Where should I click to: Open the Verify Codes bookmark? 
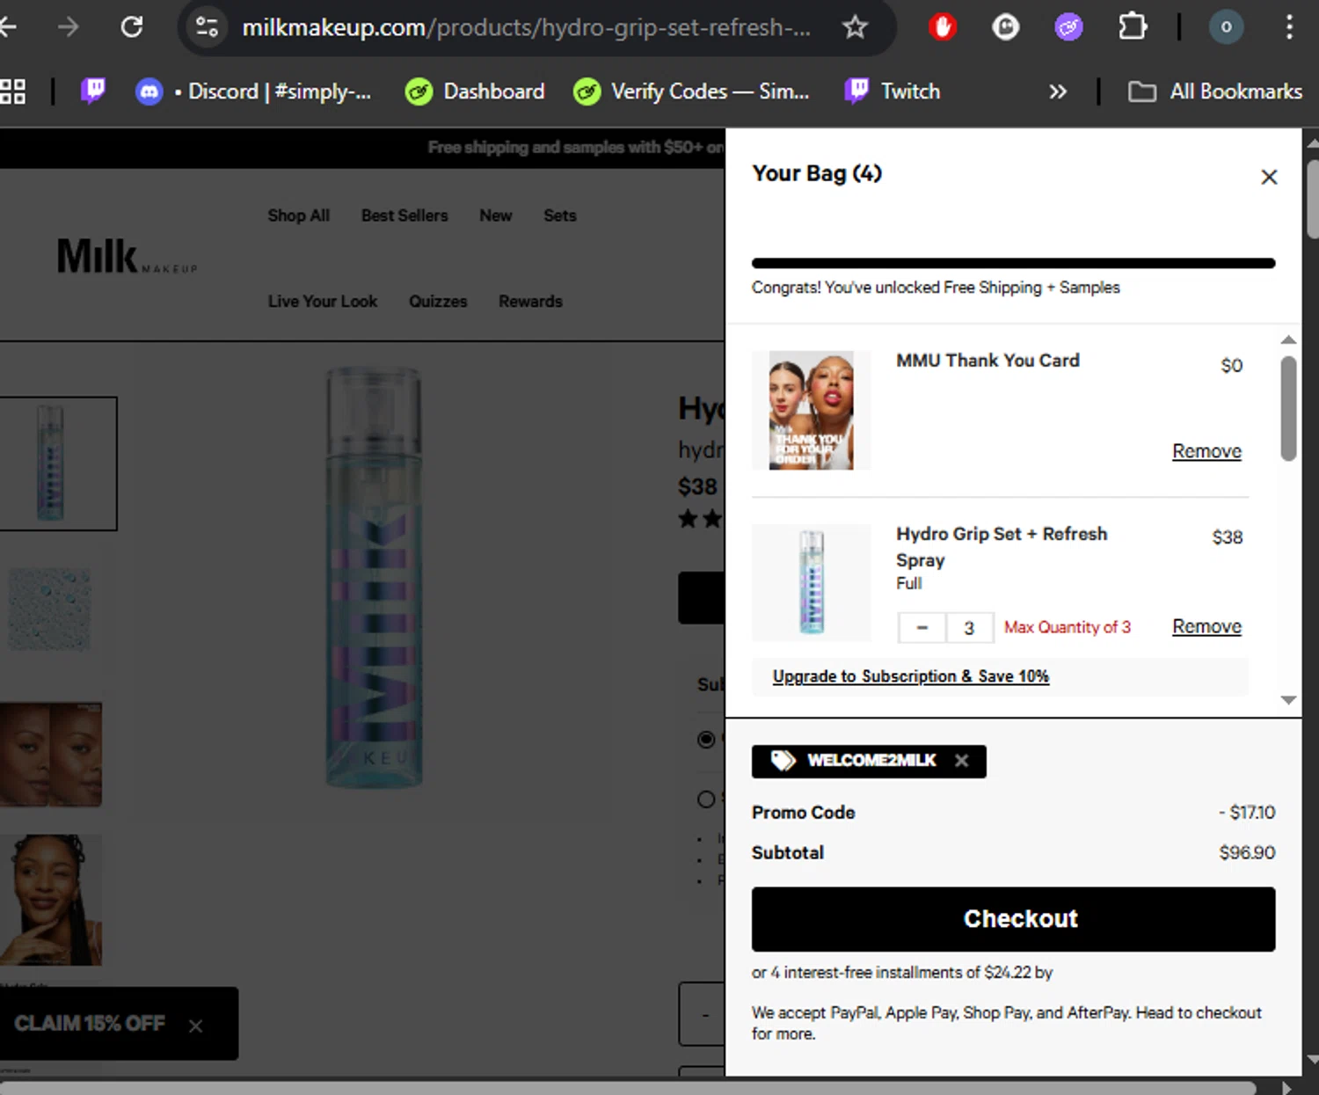tap(691, 91)
